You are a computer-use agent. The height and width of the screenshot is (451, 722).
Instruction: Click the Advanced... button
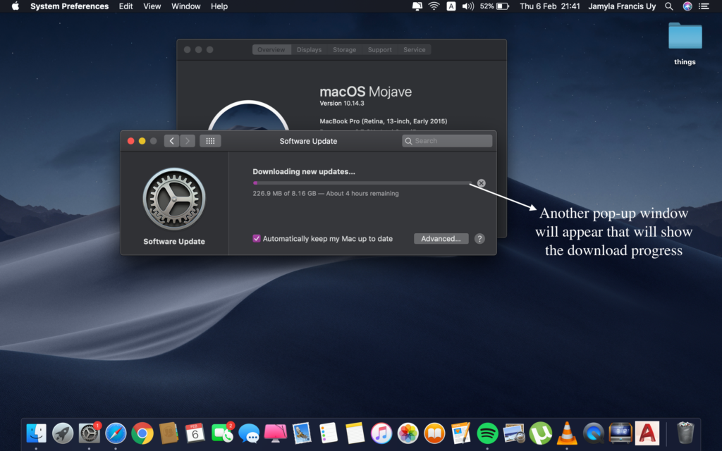(441, 239)
